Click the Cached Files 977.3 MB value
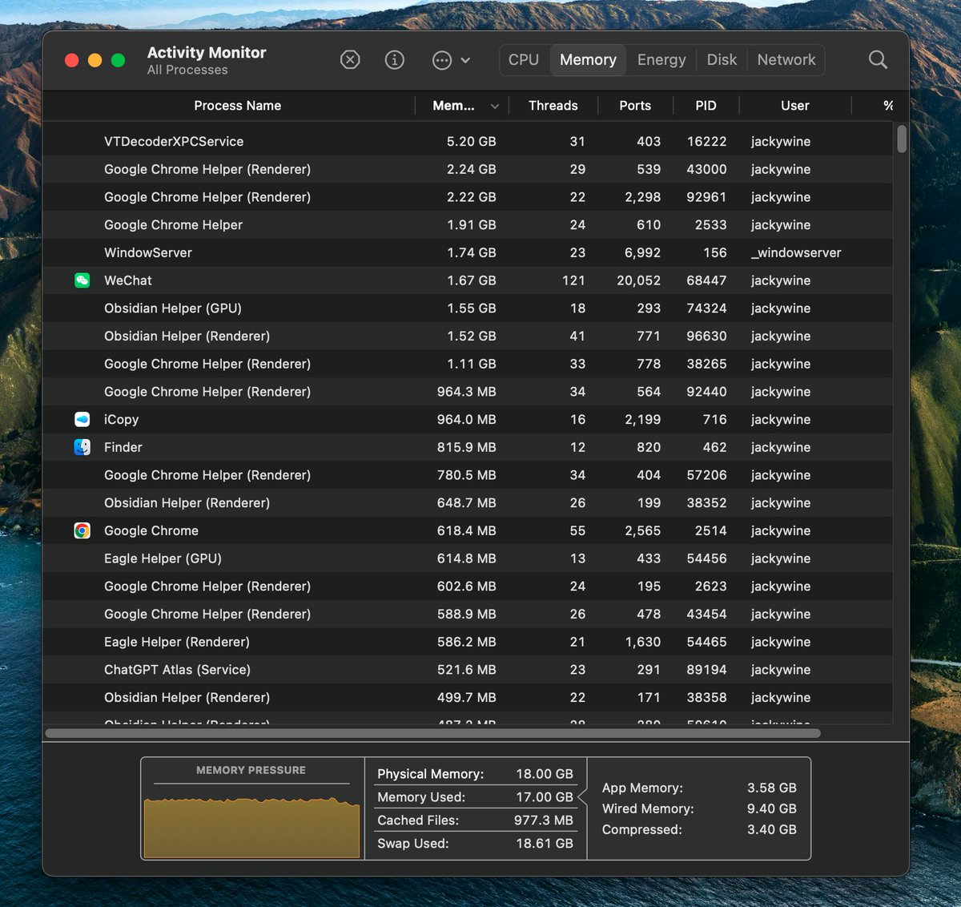Screen dimensions: 961x907 click(544, 820)
